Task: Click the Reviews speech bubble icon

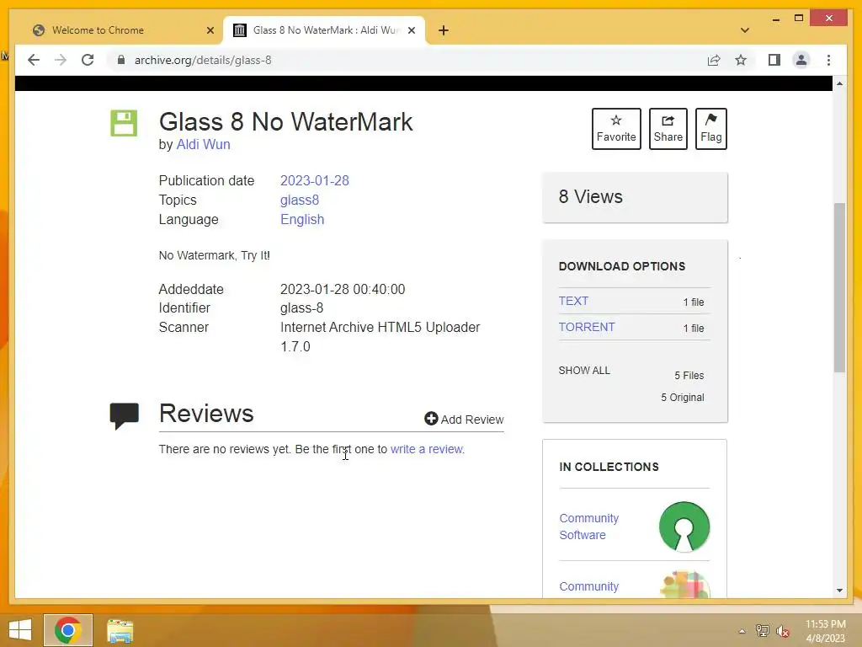Action: 125,415
